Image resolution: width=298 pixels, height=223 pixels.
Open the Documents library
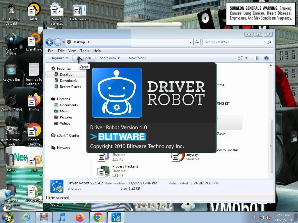(66, 105)
